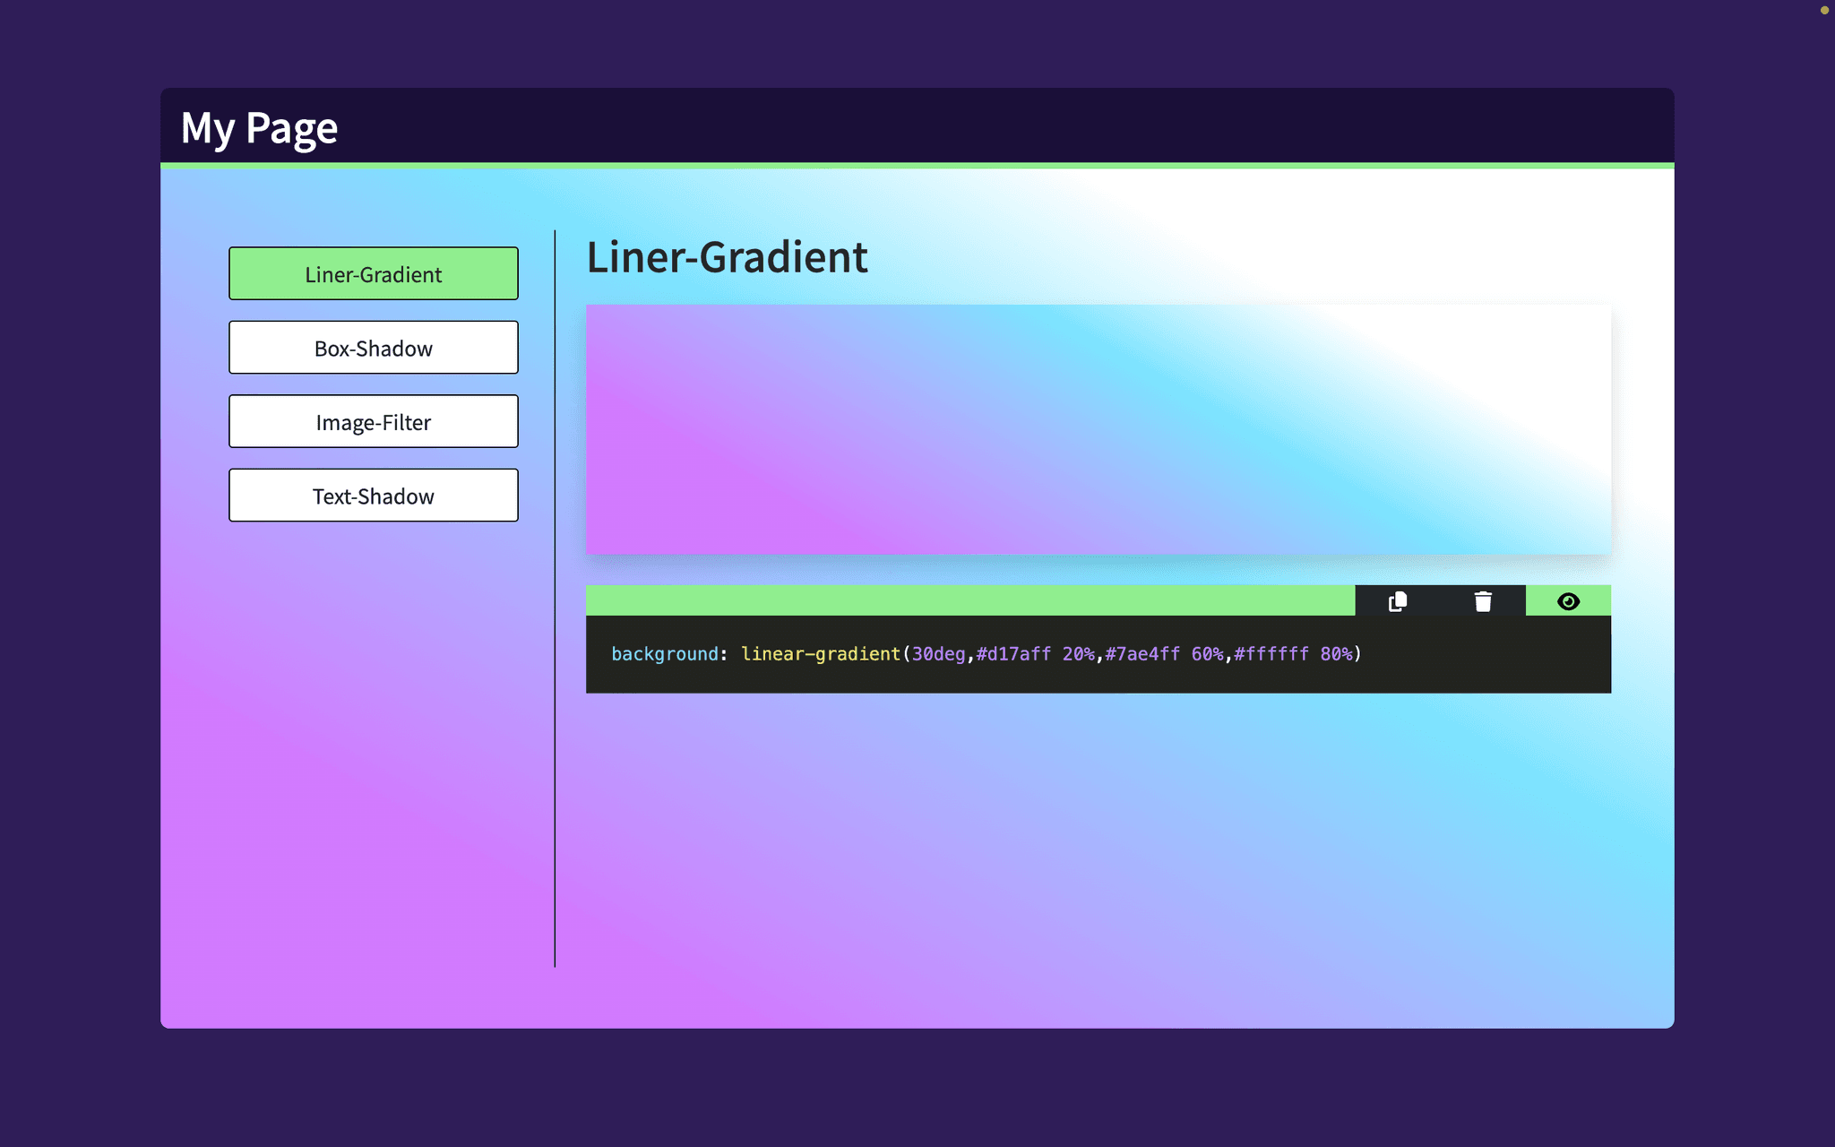Click the #ffffff color code
The width and height of the screenshot is (1835, 1147).
1271,654
